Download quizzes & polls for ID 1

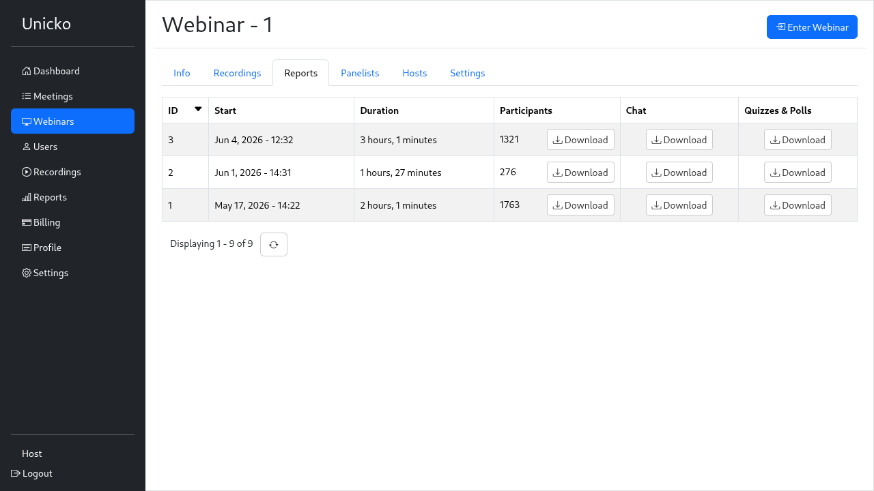[x=798, y=205]
